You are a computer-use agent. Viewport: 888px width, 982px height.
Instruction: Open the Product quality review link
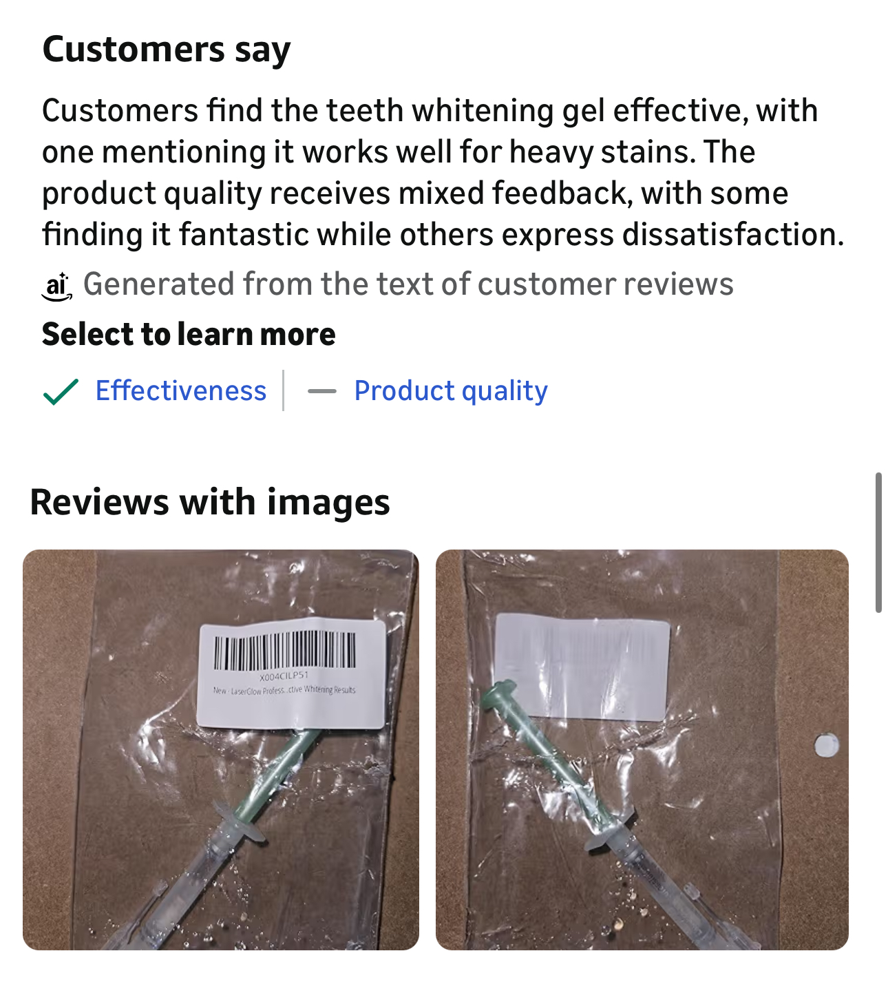pos(451,390)
